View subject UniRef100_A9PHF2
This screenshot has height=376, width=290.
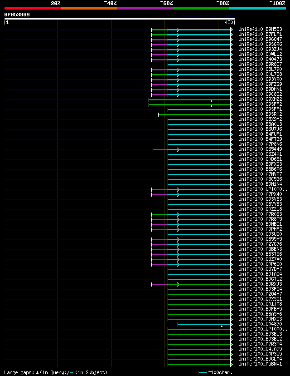pos(261,229)
